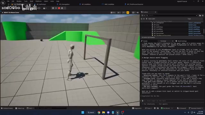Open the Tools menu
This screenshot has height=115, width=205.
pos(26,1)
